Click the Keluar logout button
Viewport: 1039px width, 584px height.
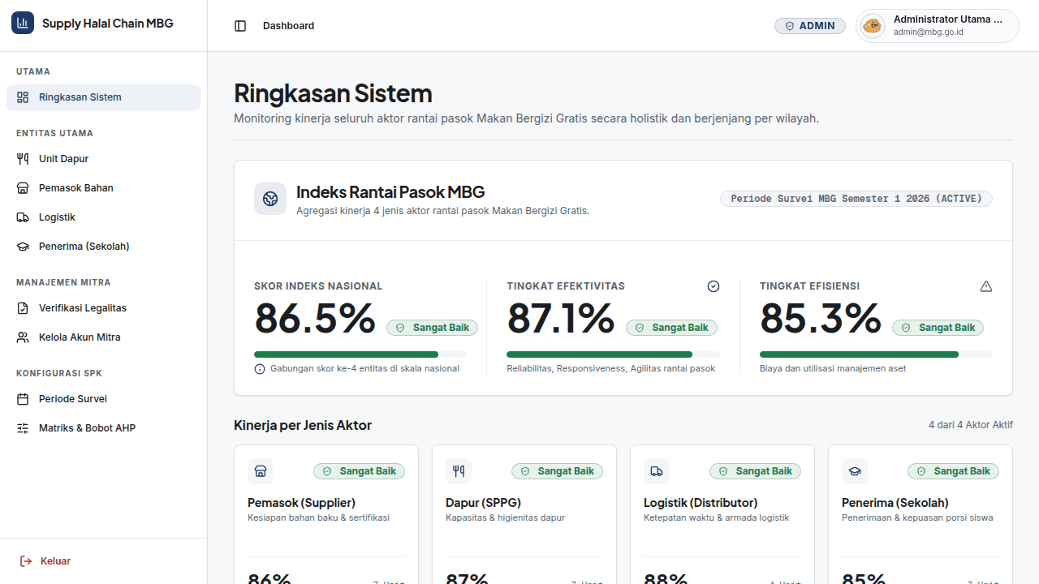tap(103, 561)
